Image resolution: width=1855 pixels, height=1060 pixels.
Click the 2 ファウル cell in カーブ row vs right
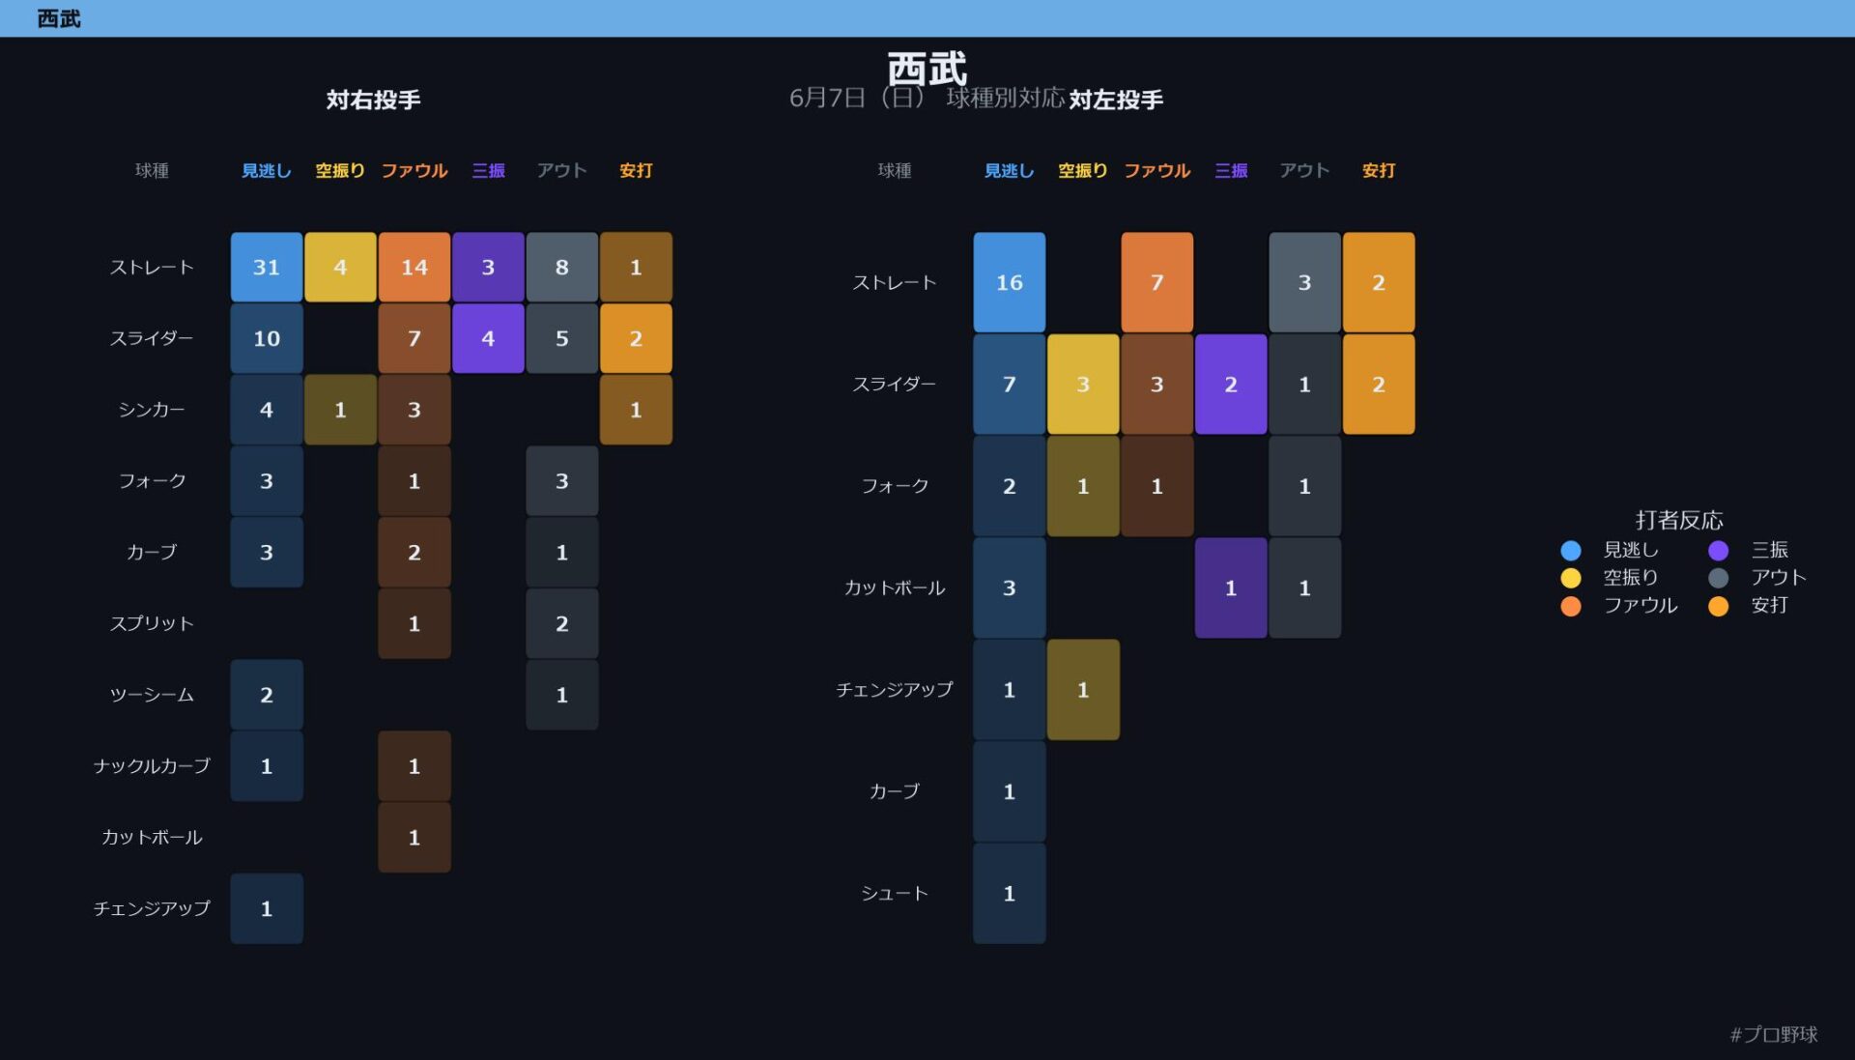414,552
